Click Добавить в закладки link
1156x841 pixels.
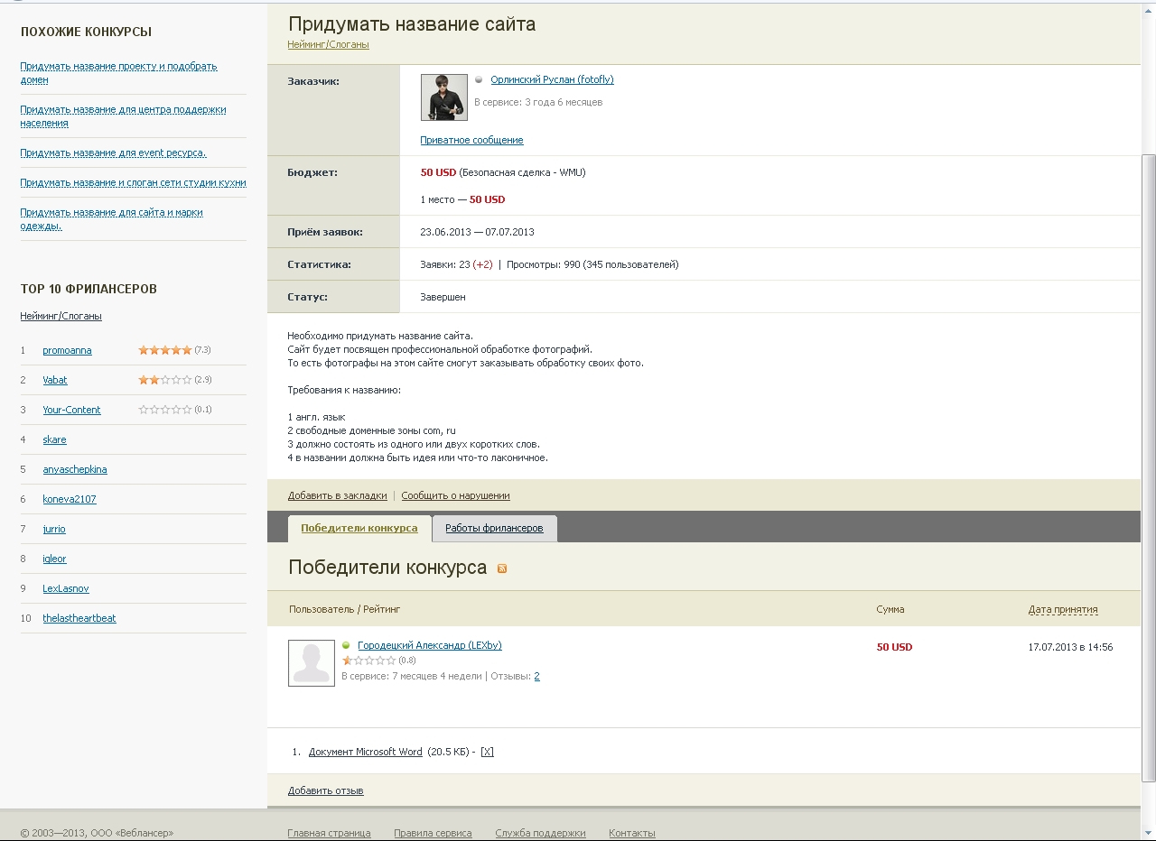coord(337,495)
